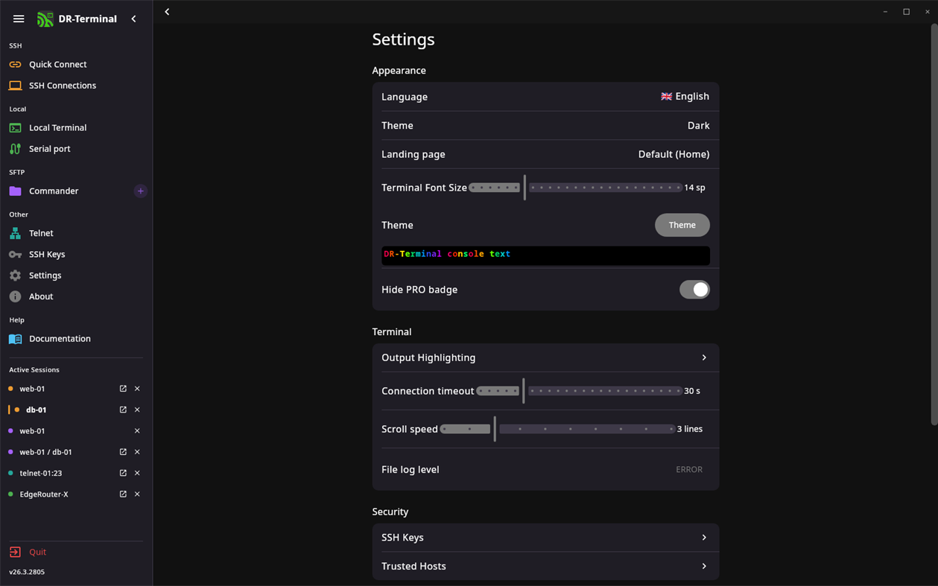This screenshot has width=938, height=586.
Task: Click the Settings gear icon
Action: click(15, 276)
